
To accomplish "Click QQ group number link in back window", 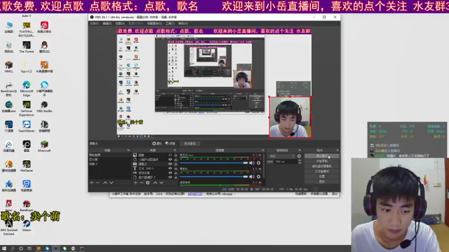I will click(195, 194).
